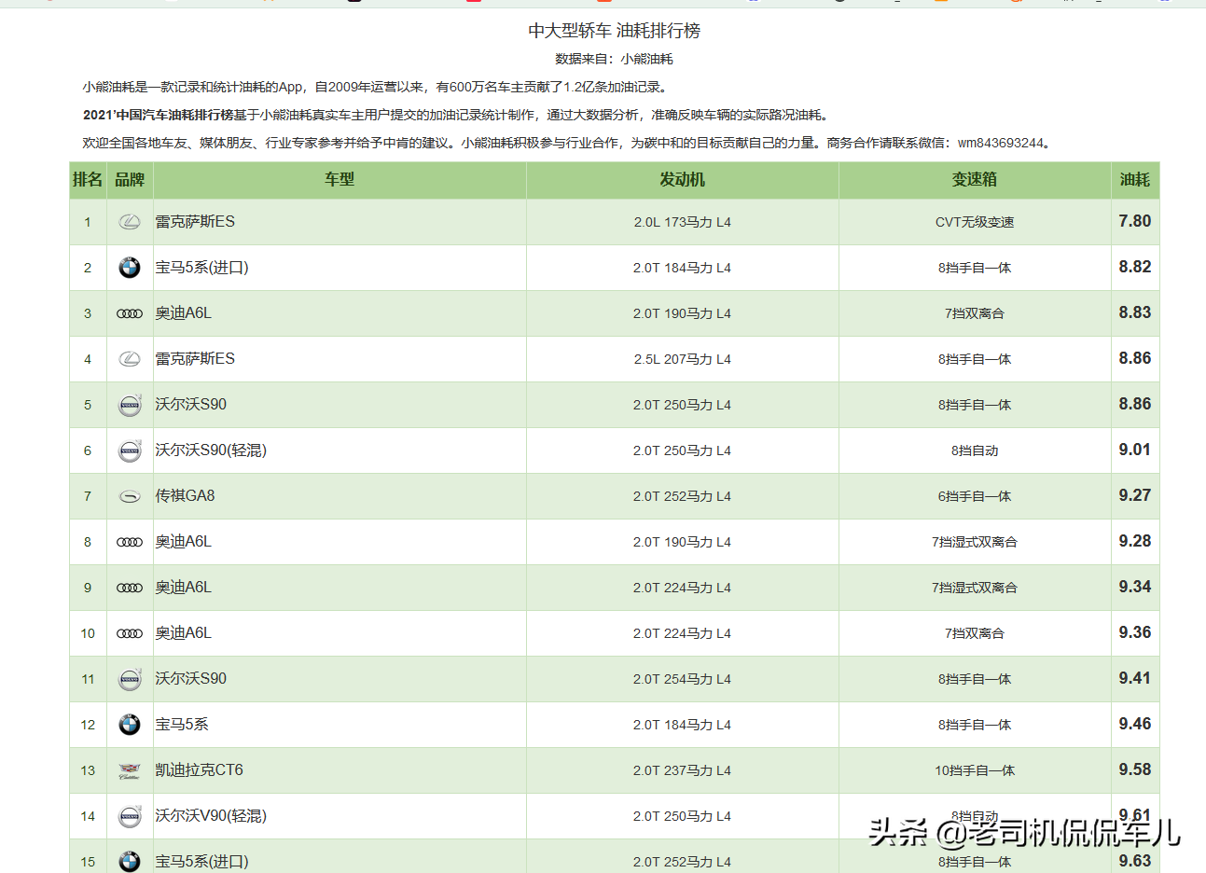Screen dimensions: 1206x873
Task: Open 宝马5系(进口) in rank 15 row
Action: [201, 862]
